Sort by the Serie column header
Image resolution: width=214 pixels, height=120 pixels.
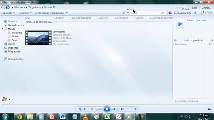pos(27,18)
